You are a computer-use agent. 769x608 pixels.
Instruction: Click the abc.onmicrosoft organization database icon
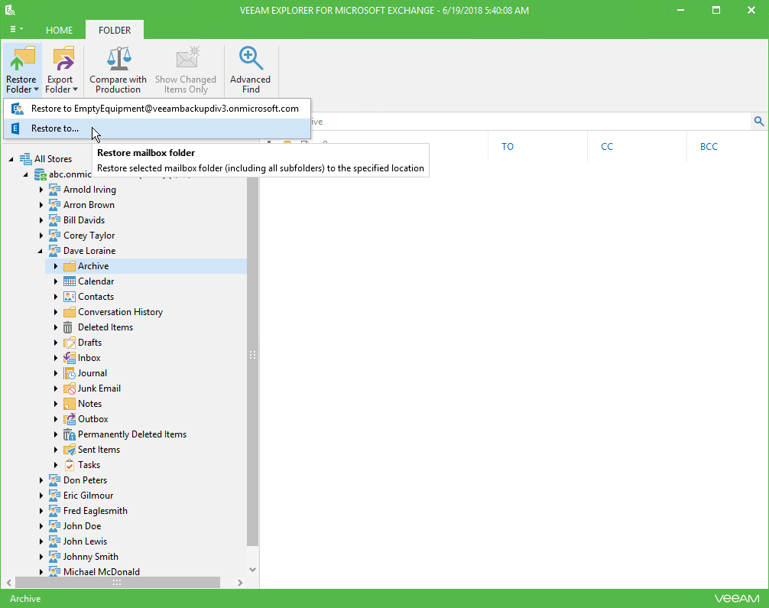(x=41, y=174)
